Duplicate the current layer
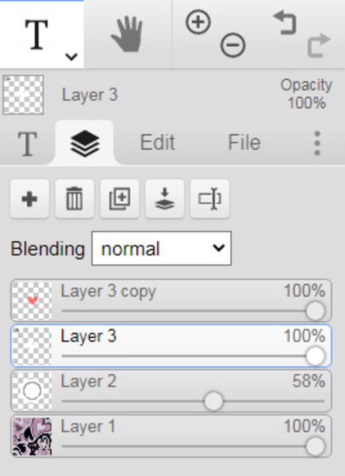The width and height of the screenshot is (345, 476). point(120,199)
